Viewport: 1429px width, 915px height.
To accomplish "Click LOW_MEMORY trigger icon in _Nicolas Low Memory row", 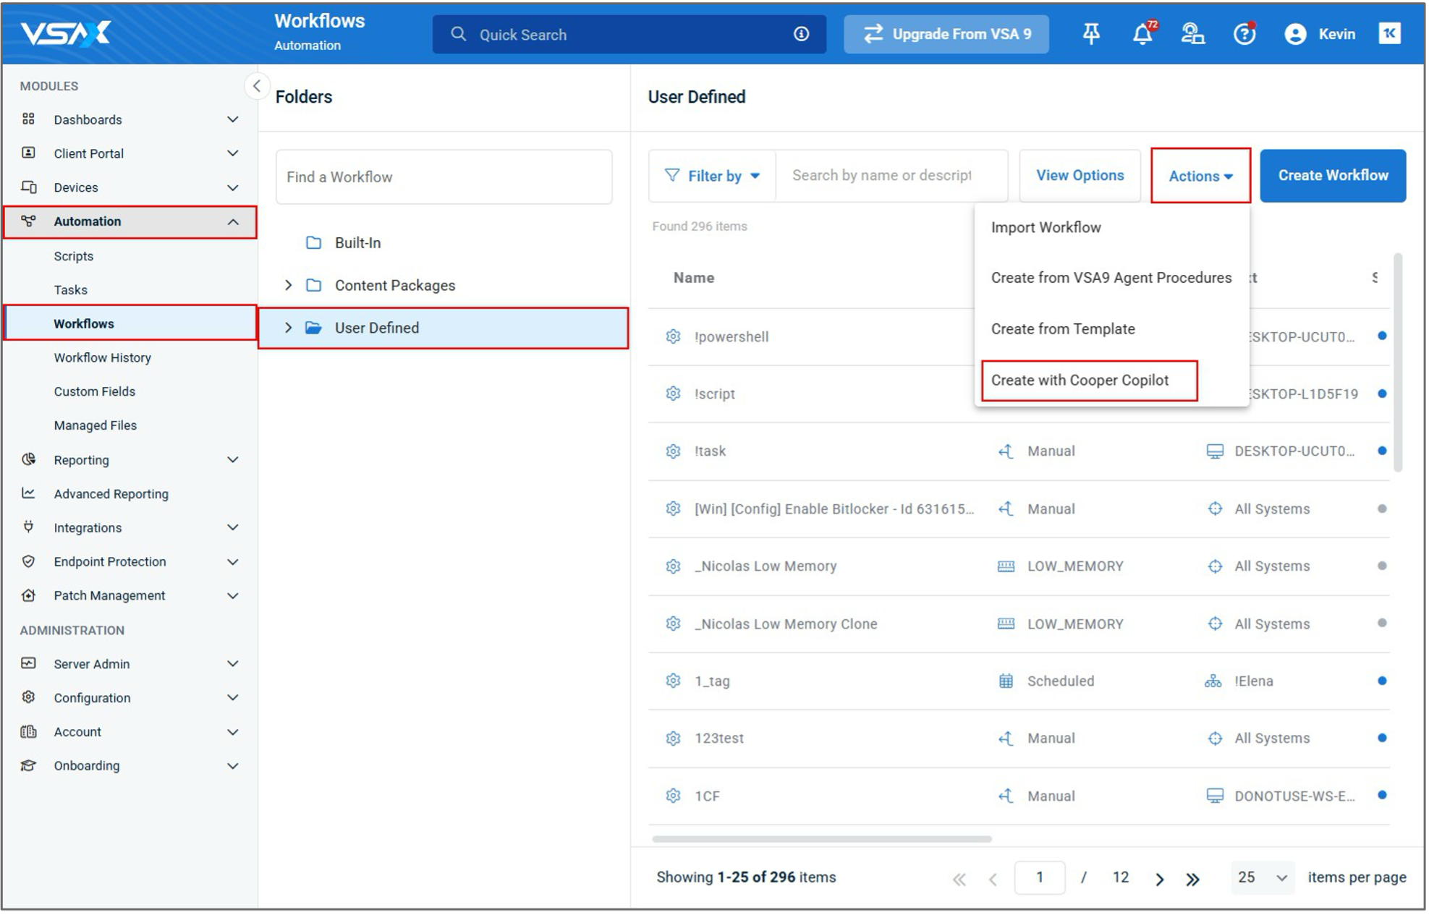I will click(x=1006, y=566).
